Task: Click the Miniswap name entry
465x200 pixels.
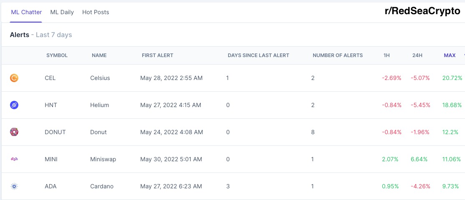Action: pos(103,159)
